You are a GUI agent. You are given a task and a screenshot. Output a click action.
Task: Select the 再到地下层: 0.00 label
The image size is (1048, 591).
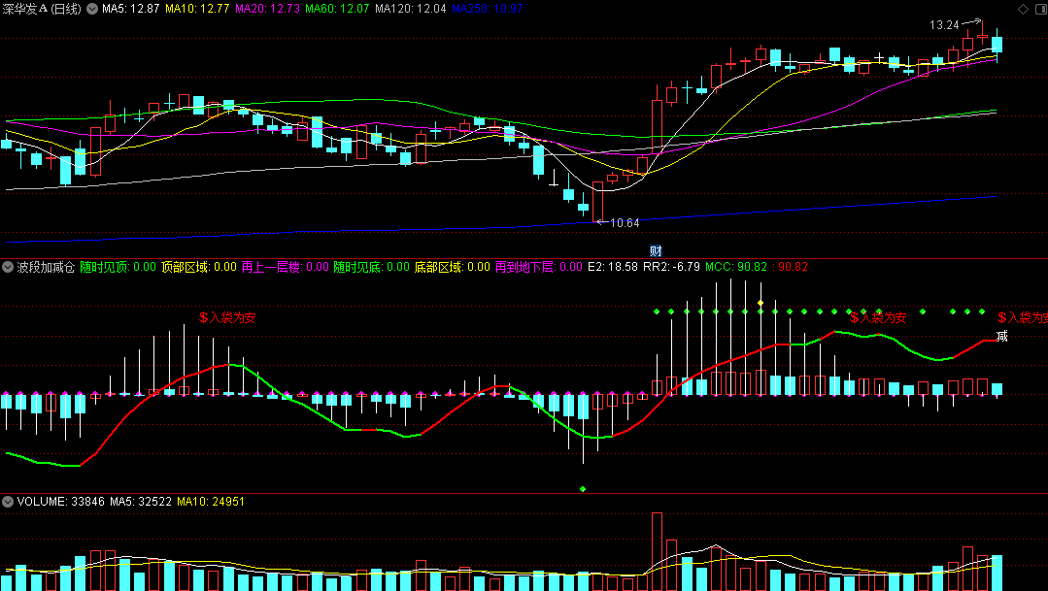click(539, 267)
